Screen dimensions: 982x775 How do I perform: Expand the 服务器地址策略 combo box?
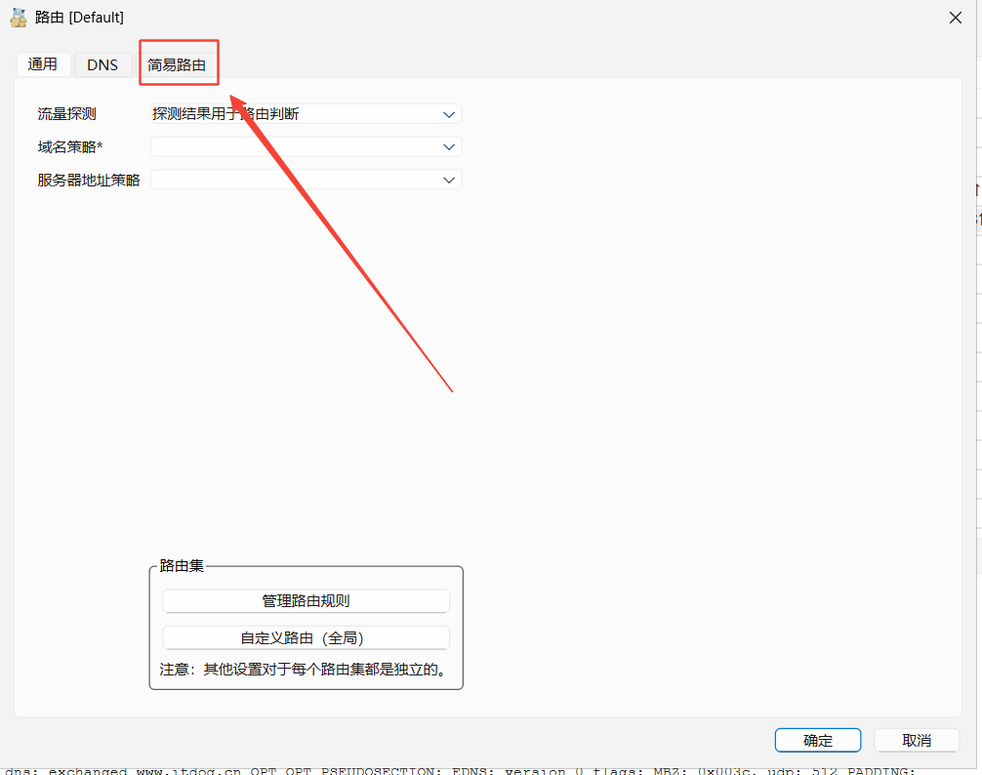click(x=449, y=181)
